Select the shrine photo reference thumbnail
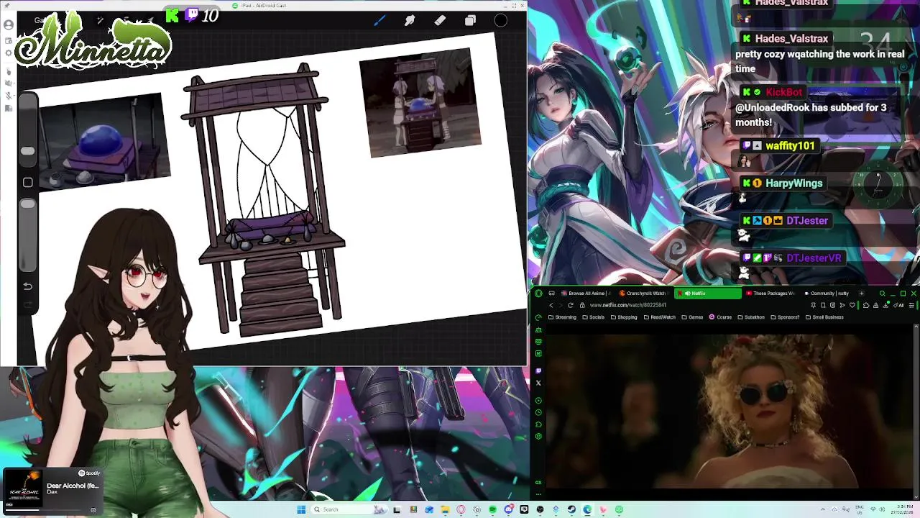Viewport: 920px width, 518px height. click(420, 102)
